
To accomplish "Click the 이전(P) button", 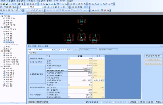I will (x=142, y=102).
